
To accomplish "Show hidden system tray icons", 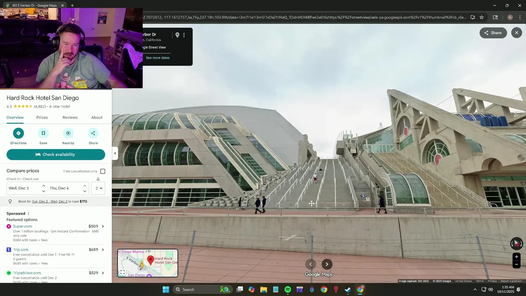I will (x=475, y=289).
